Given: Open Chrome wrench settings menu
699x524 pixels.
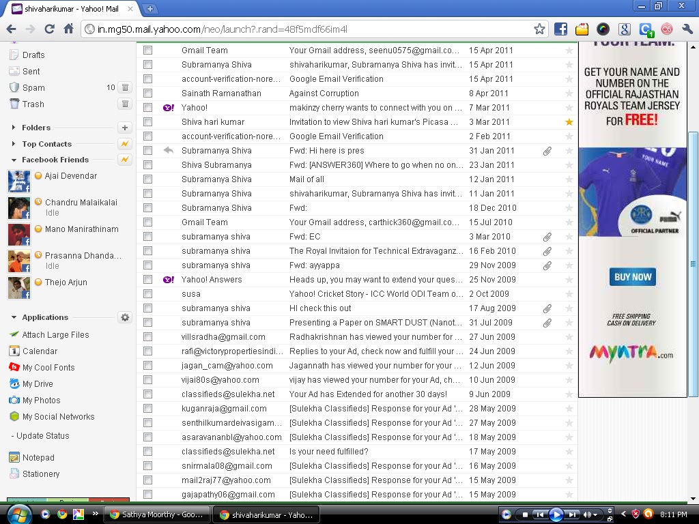Looking at the screenshot, I should [x=687, y=29].
